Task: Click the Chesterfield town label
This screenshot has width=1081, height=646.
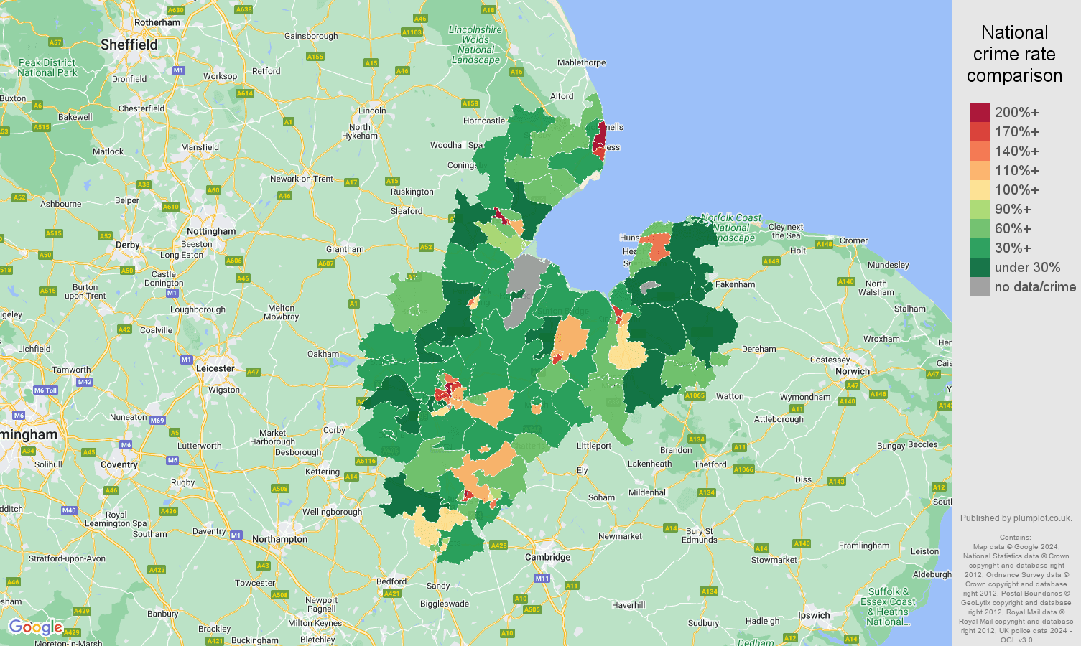Action: pos(141,108)
